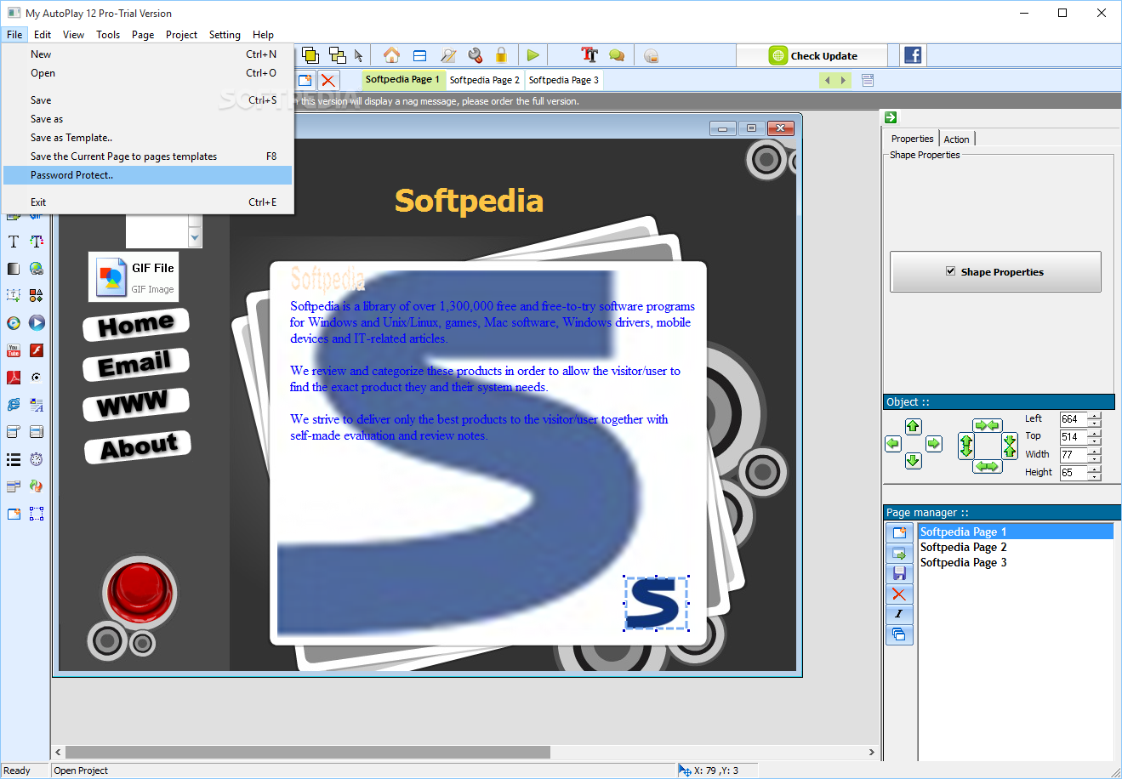Viewport: 1122px width, 779px height.
Task: Click the GIF File thumbnail on canvas
Action: click(134, 276)
